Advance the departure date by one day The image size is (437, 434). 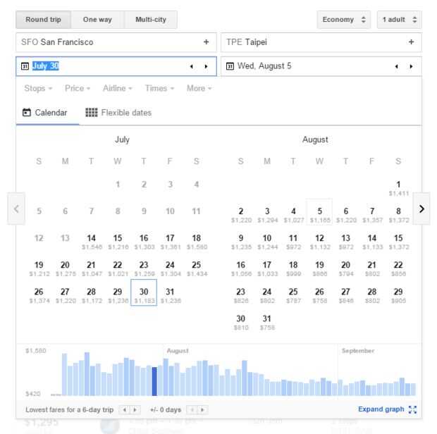206,66
